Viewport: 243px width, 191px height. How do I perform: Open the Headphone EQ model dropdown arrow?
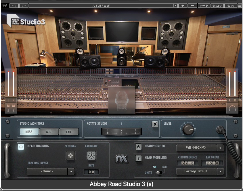coord(220,148)
